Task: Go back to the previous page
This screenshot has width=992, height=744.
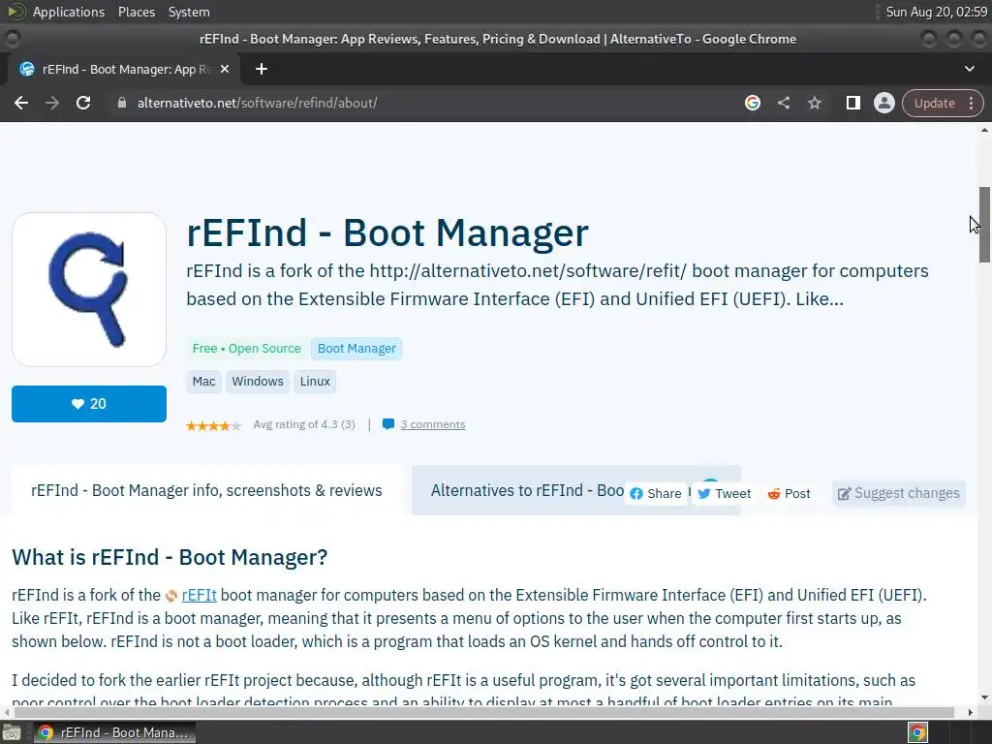Action: coord(21,103)
